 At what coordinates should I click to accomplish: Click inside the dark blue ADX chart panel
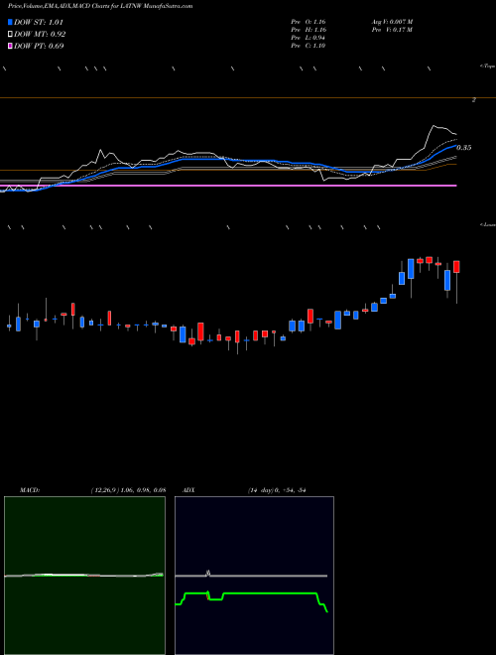coord(254,576)
